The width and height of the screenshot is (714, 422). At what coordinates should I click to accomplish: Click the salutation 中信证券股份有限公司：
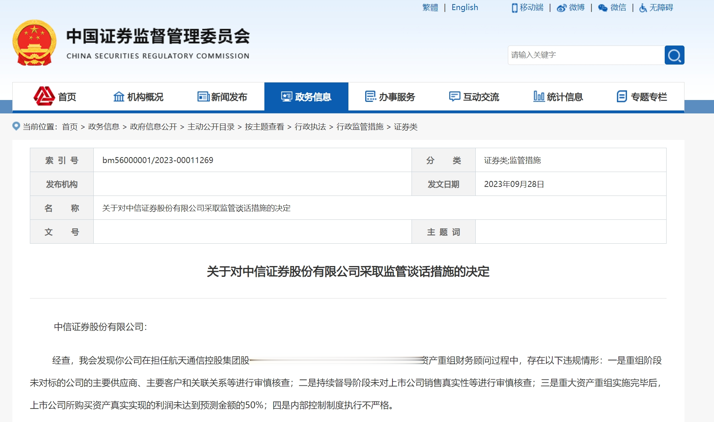100,327
